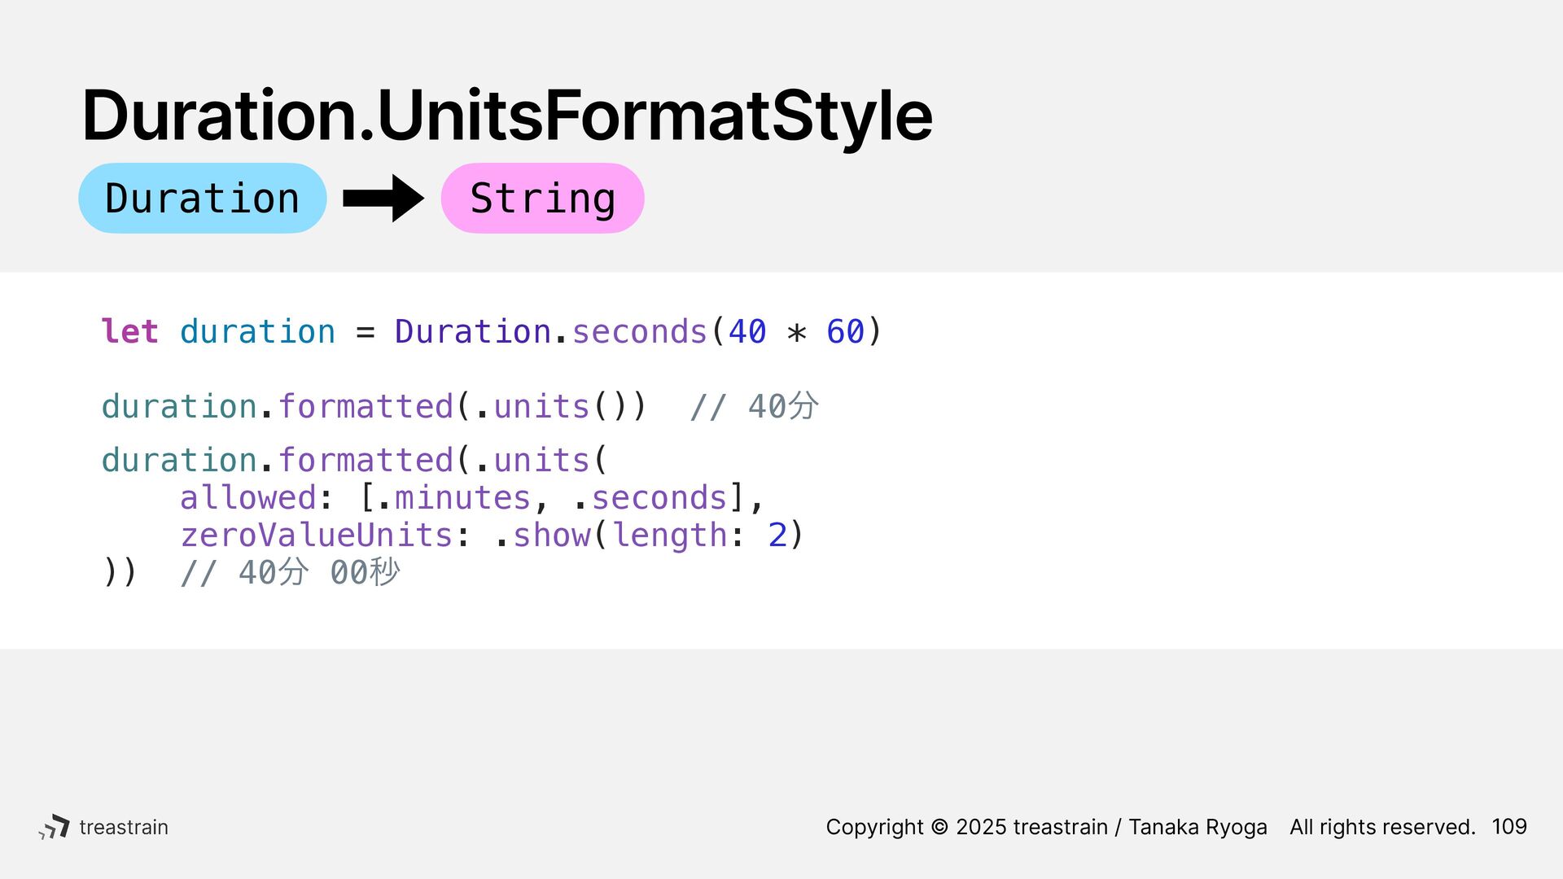Screen dimensions: 1563x879
Task: Click the pink String pill badge
Action: coord(542,198)
